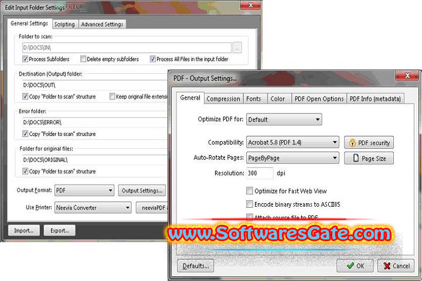Viewport: 422px width, 281px height.
Task: Expand the Optimize PDF for dropdown
Action: pos(284,119)
